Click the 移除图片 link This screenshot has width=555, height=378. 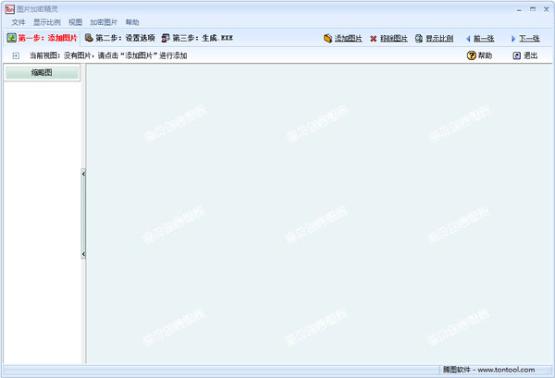click(394, 38)
